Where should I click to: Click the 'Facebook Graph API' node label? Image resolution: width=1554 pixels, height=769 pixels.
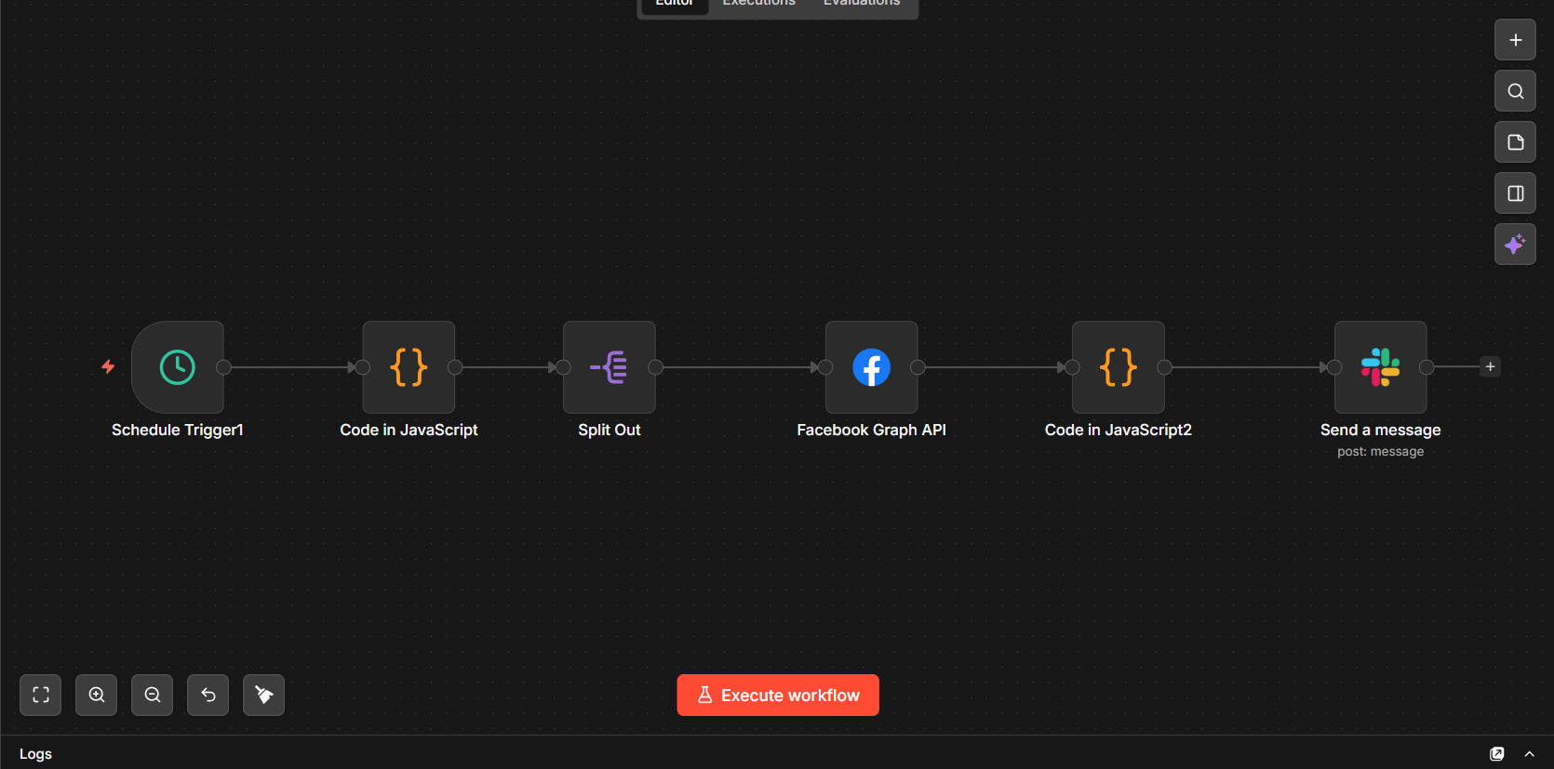tap(872, 430)
